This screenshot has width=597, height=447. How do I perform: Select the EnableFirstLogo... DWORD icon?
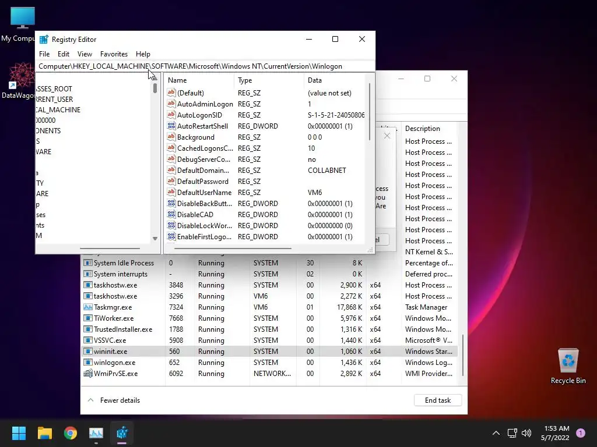[x=171, y=236]
